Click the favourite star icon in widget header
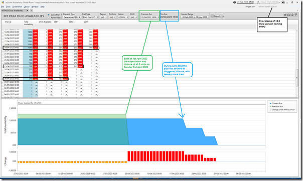This screenshot has width=303, height=181. coord(285,15)
